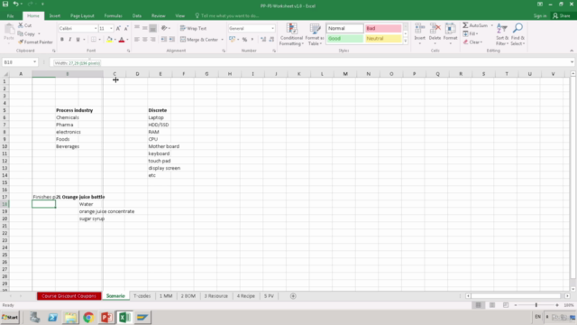Open the Data ribbon tab
Screen dimensions: 577x325
click(137, 16)
